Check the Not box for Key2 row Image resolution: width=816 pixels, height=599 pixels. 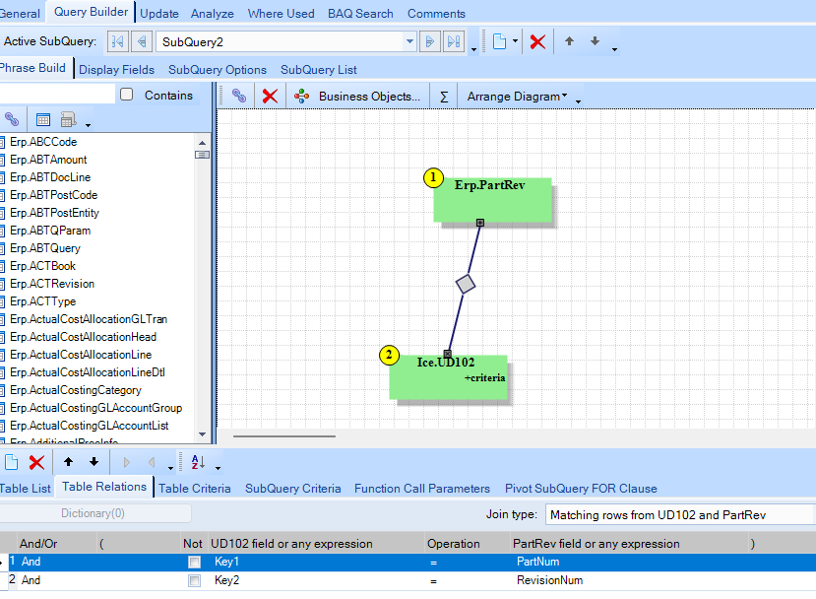pos(194,580)
